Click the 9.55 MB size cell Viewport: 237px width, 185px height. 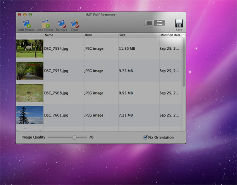tap(126, 93)
